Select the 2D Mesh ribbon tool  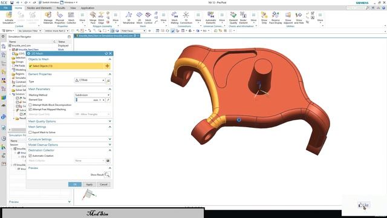click(140, 18)
